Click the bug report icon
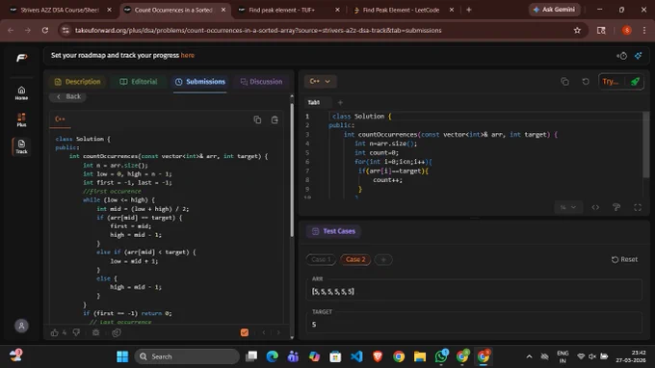This screenshot has width=655, height=368. tap(95, 332)
